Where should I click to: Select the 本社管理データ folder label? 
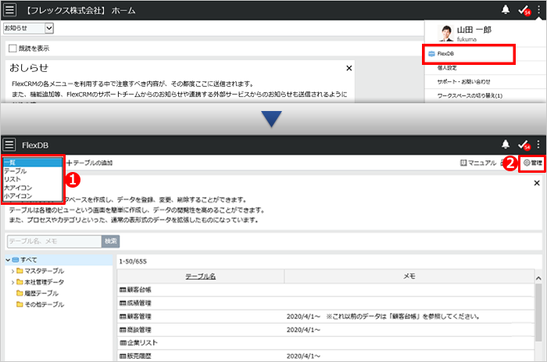44,282
